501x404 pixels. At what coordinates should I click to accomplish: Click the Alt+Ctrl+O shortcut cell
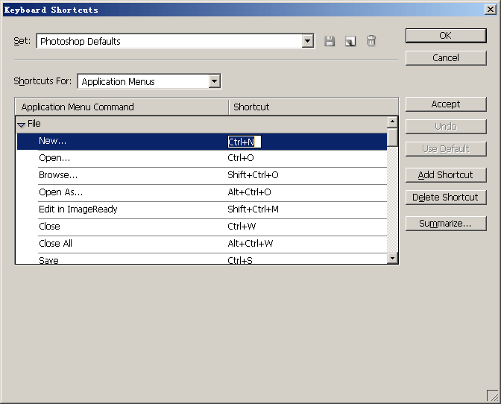pos(249,192)
